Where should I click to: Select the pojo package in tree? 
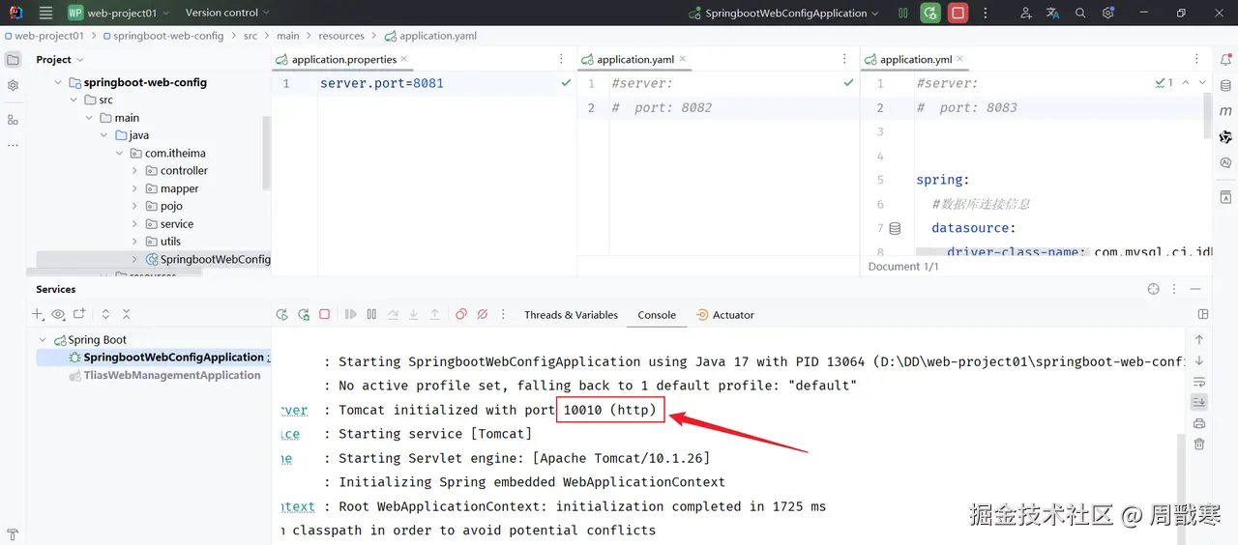[x=171, y=206]
